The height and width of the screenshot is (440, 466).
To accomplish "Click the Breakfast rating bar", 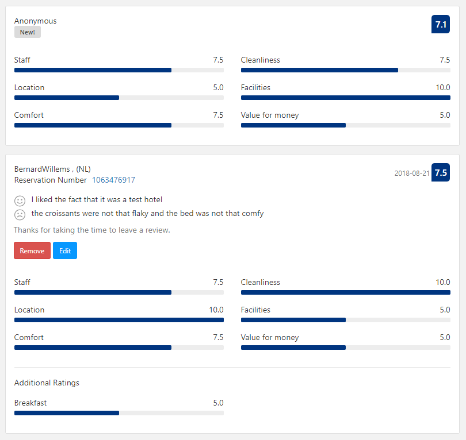I will click(x=119, y=413).
